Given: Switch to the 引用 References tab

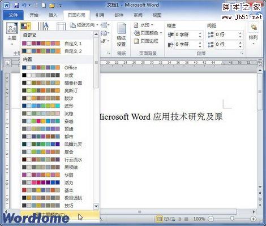Looking at the screenshot, I should pos(100,15).
